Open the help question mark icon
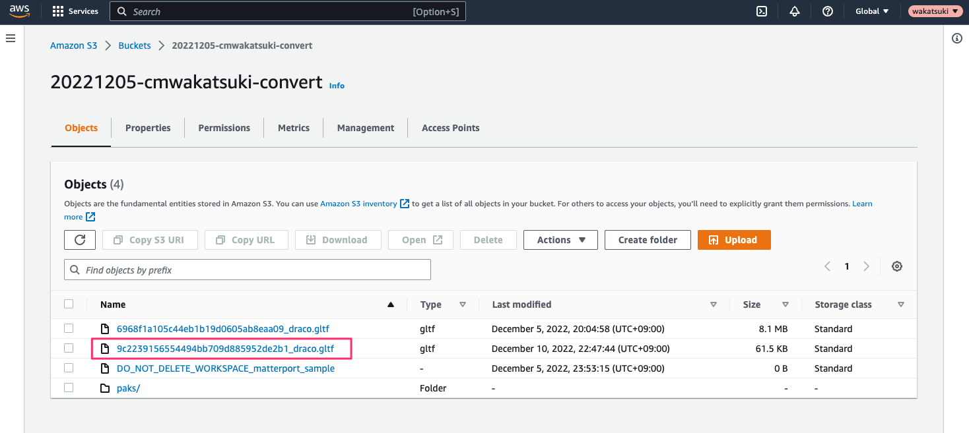Screen dimensions: 969x433 pos(828,11)
